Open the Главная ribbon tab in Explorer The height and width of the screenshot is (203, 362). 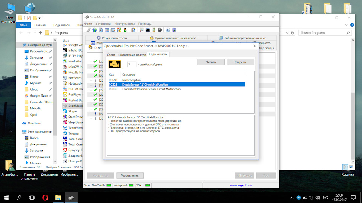40,25
